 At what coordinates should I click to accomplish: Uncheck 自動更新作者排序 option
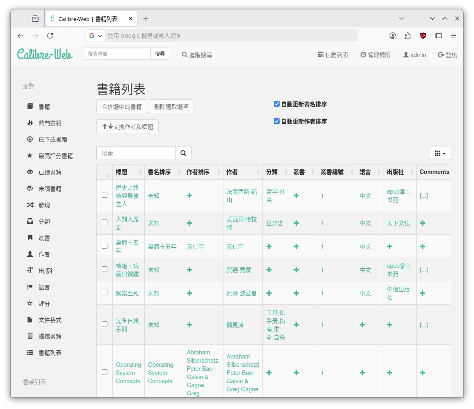tap(277, 121)
